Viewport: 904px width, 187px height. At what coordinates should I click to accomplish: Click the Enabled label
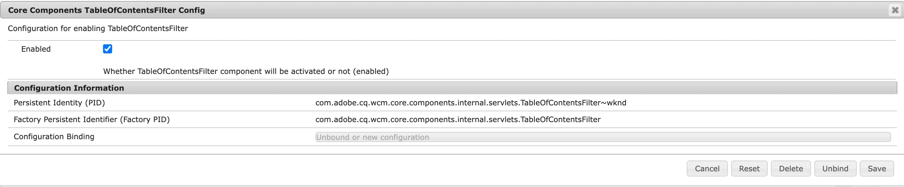click(36, 49)
